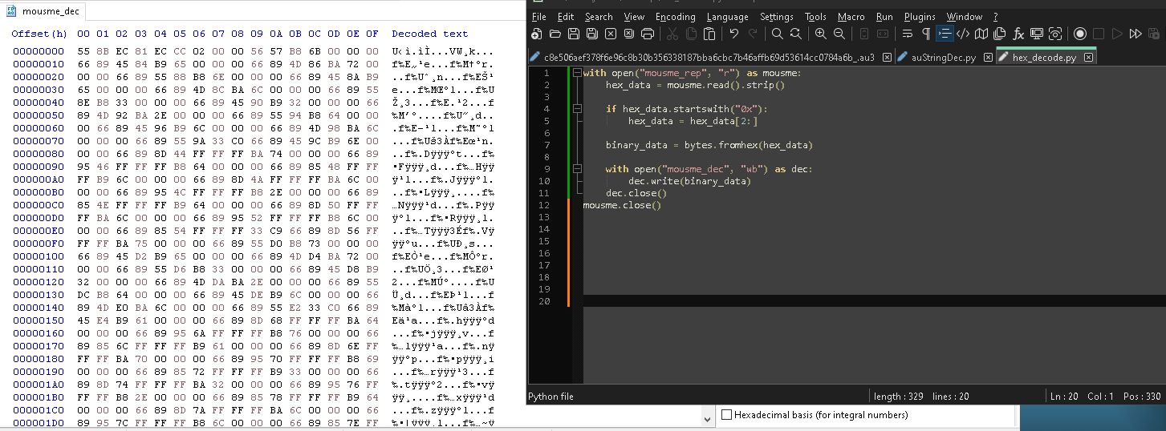This screenshot has width=1166, height=431.
Task: Run macro multiple times icon
Action: pyautogui.click(x=1136, y=34)
